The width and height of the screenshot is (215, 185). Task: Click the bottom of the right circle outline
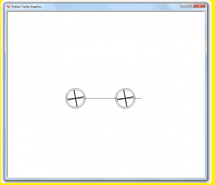point(125,108)
